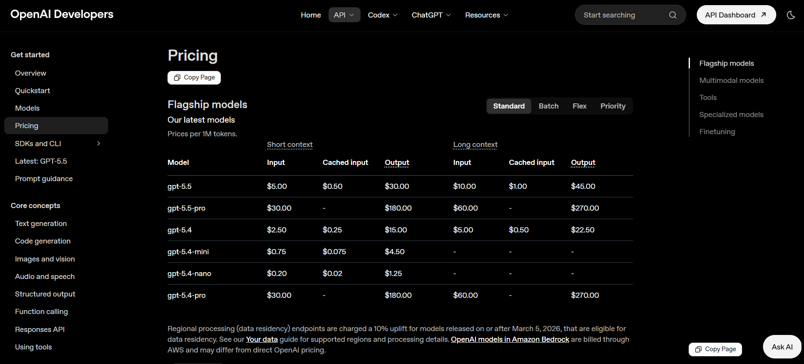Open Images and vision in sidebar
This screenshot has width=804, height=364.
pyautogui.click(x=45, y=259)
